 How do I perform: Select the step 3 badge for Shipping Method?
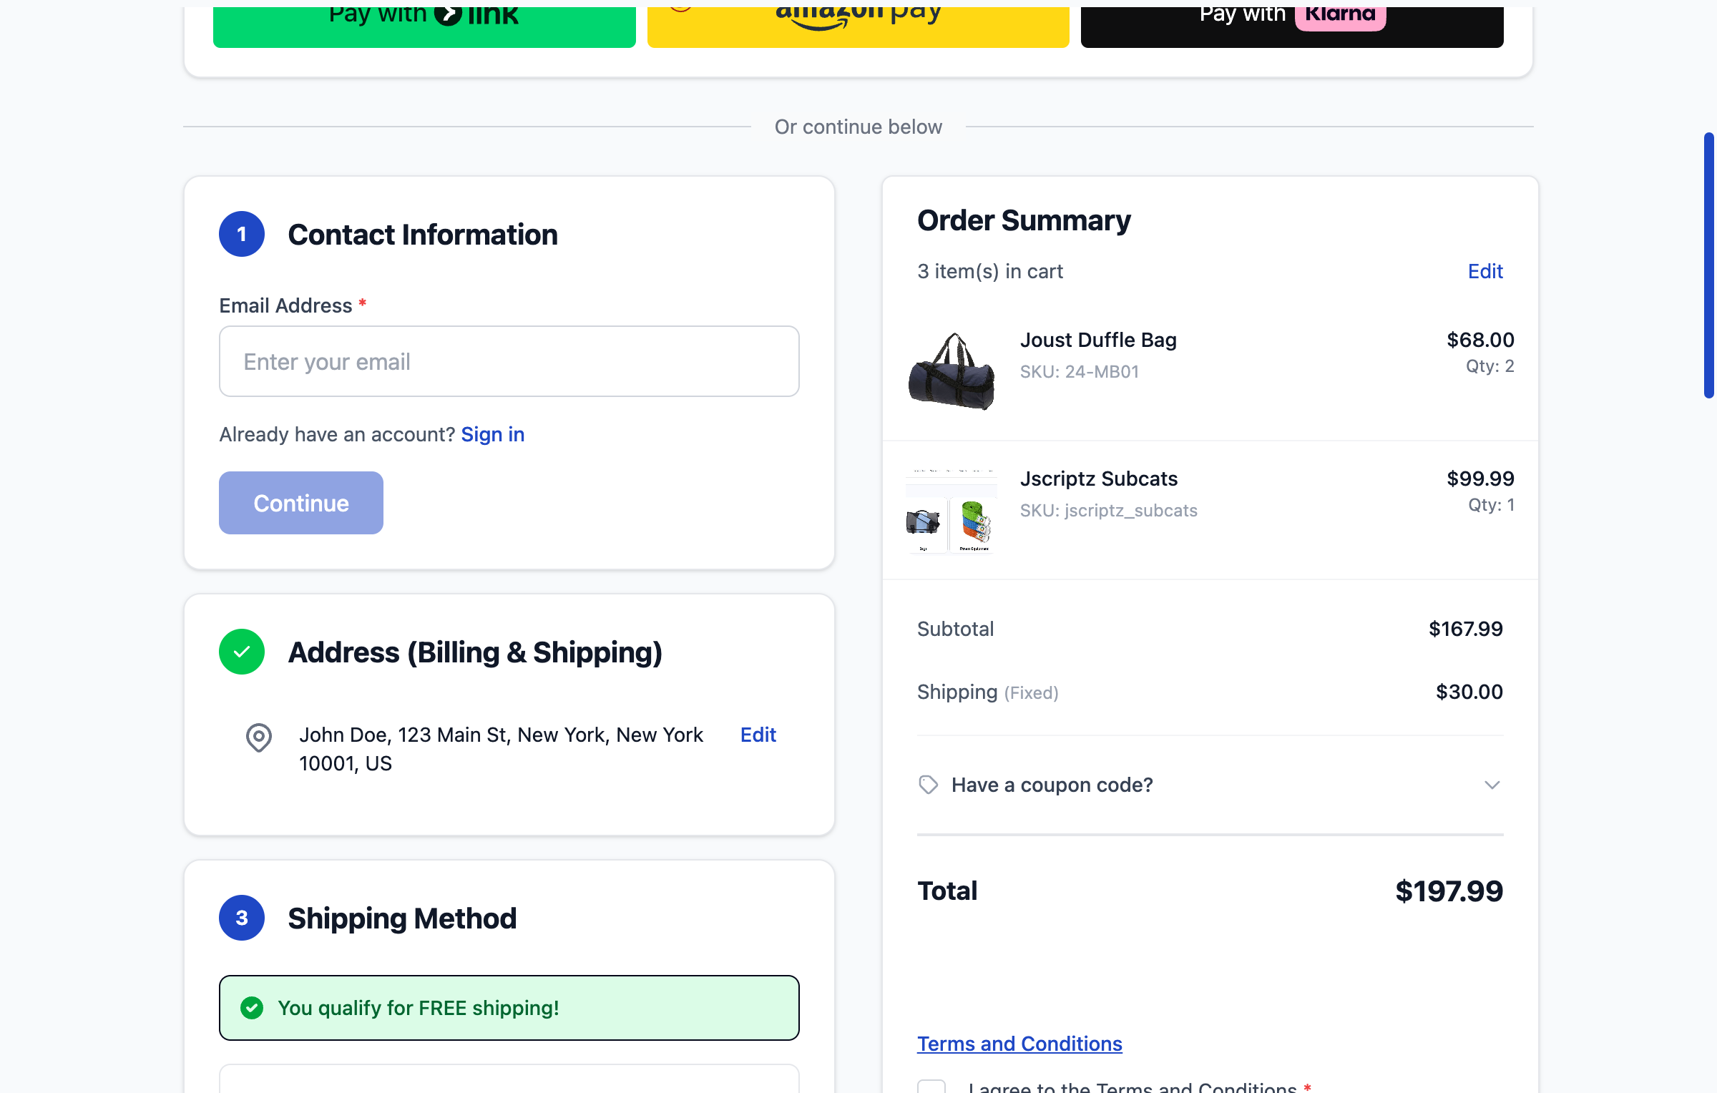[241, 918]
